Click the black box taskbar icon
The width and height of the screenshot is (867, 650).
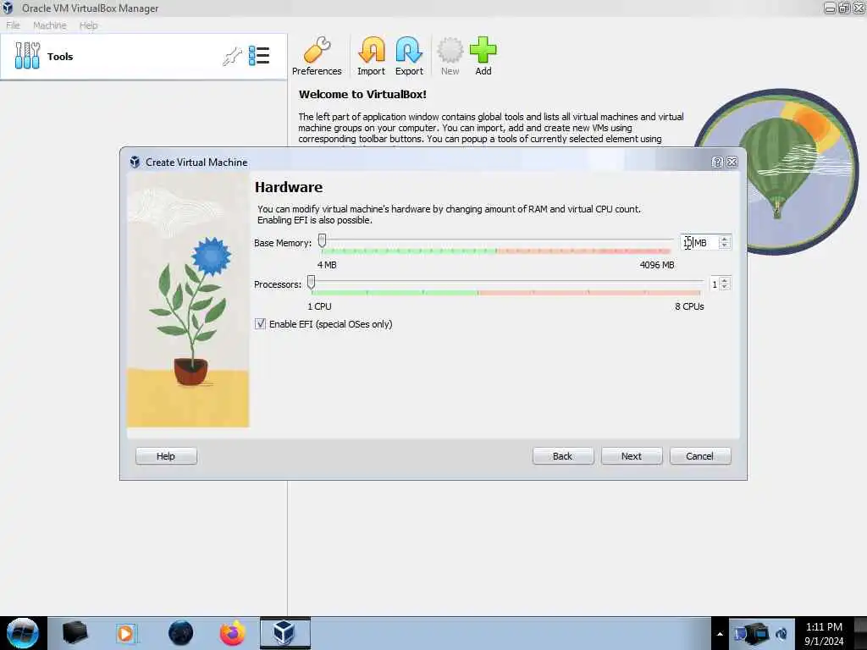click(75, 633)
